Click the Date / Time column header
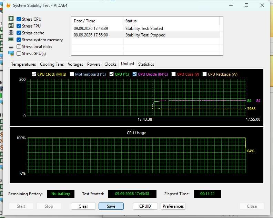This screenshot has height=218, width=273. click(x=97, y=21)
